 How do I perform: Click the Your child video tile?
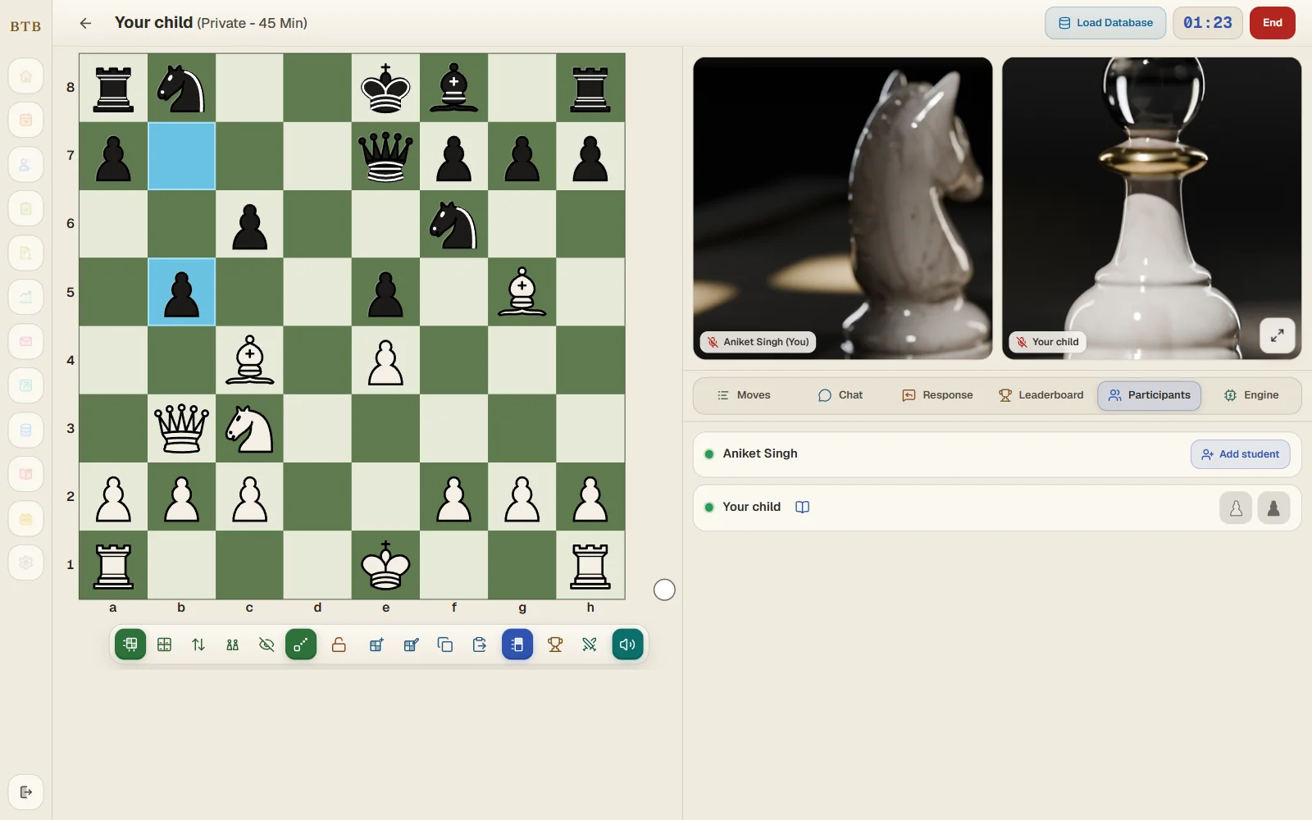tap(1151, 208)
